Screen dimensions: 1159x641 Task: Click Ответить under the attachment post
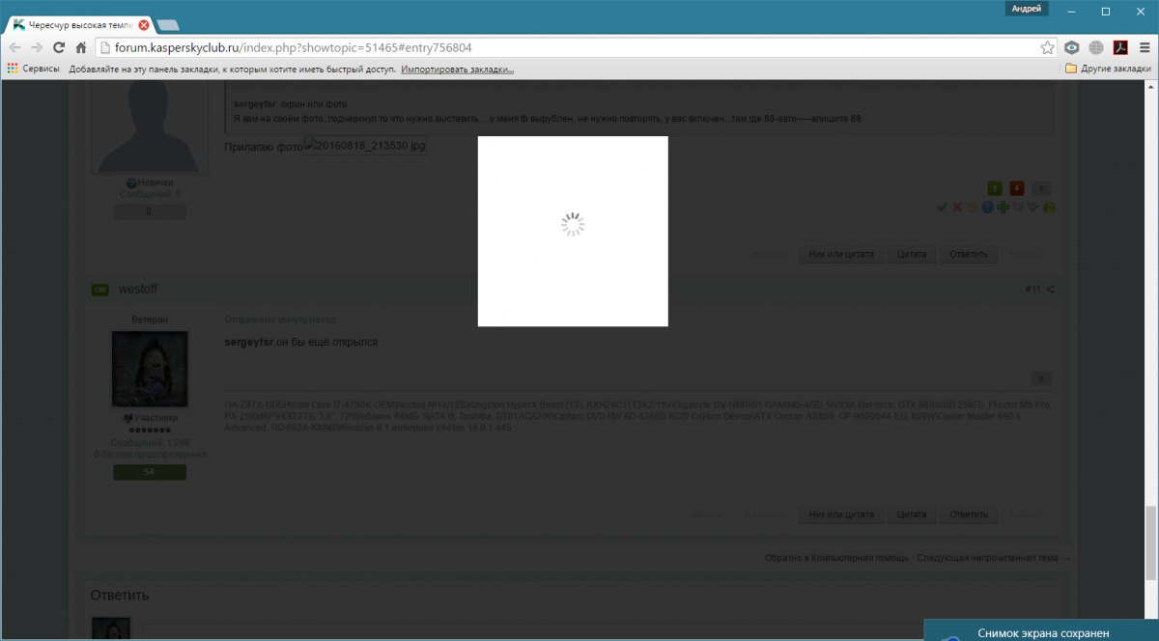tap(969, 255)
